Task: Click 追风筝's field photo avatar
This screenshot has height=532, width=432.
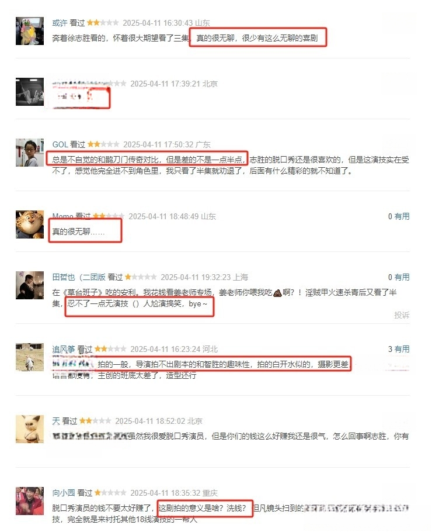Action: (x=30, y=357)
